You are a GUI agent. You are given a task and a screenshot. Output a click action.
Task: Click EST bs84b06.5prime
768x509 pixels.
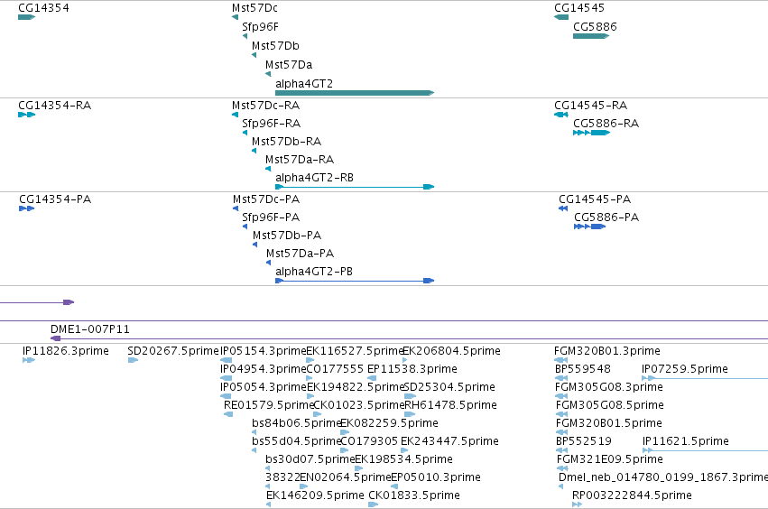[296, 423]
